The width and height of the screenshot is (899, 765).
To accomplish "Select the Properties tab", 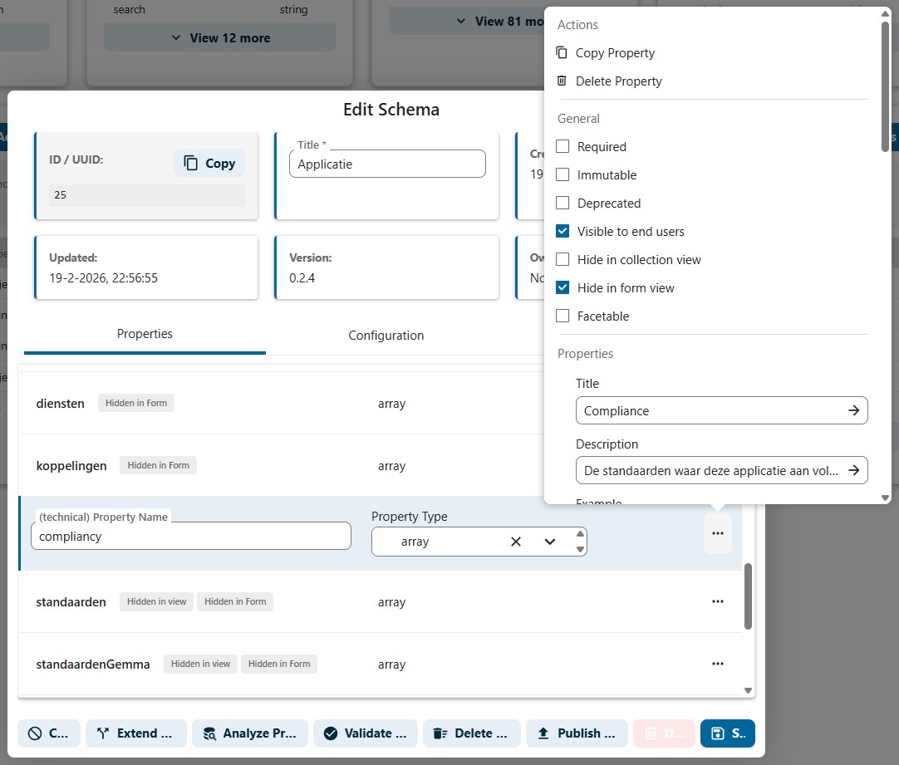I will [x=145, y=334].
